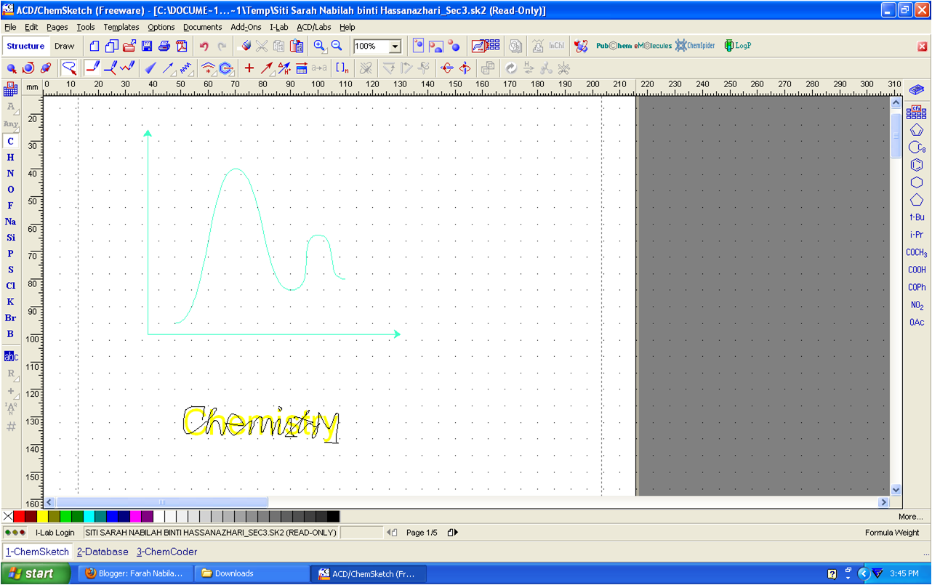The image size is (932, 585).
Task: Open the zoom percentage dropdown
Action: coord(395,45)
